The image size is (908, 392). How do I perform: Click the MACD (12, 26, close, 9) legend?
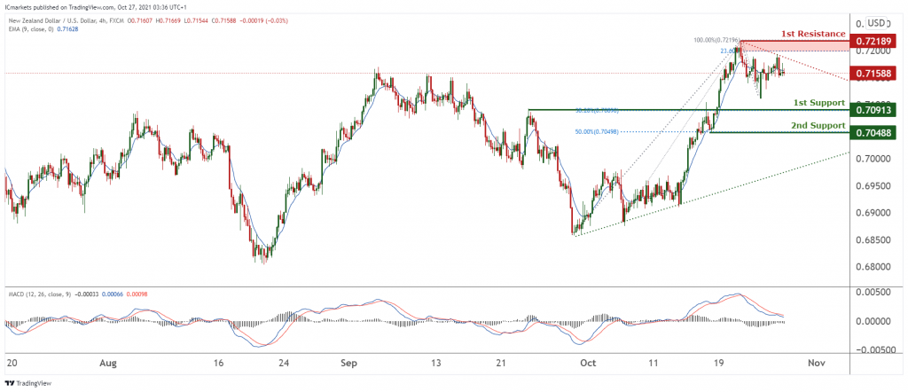[37, 294]
